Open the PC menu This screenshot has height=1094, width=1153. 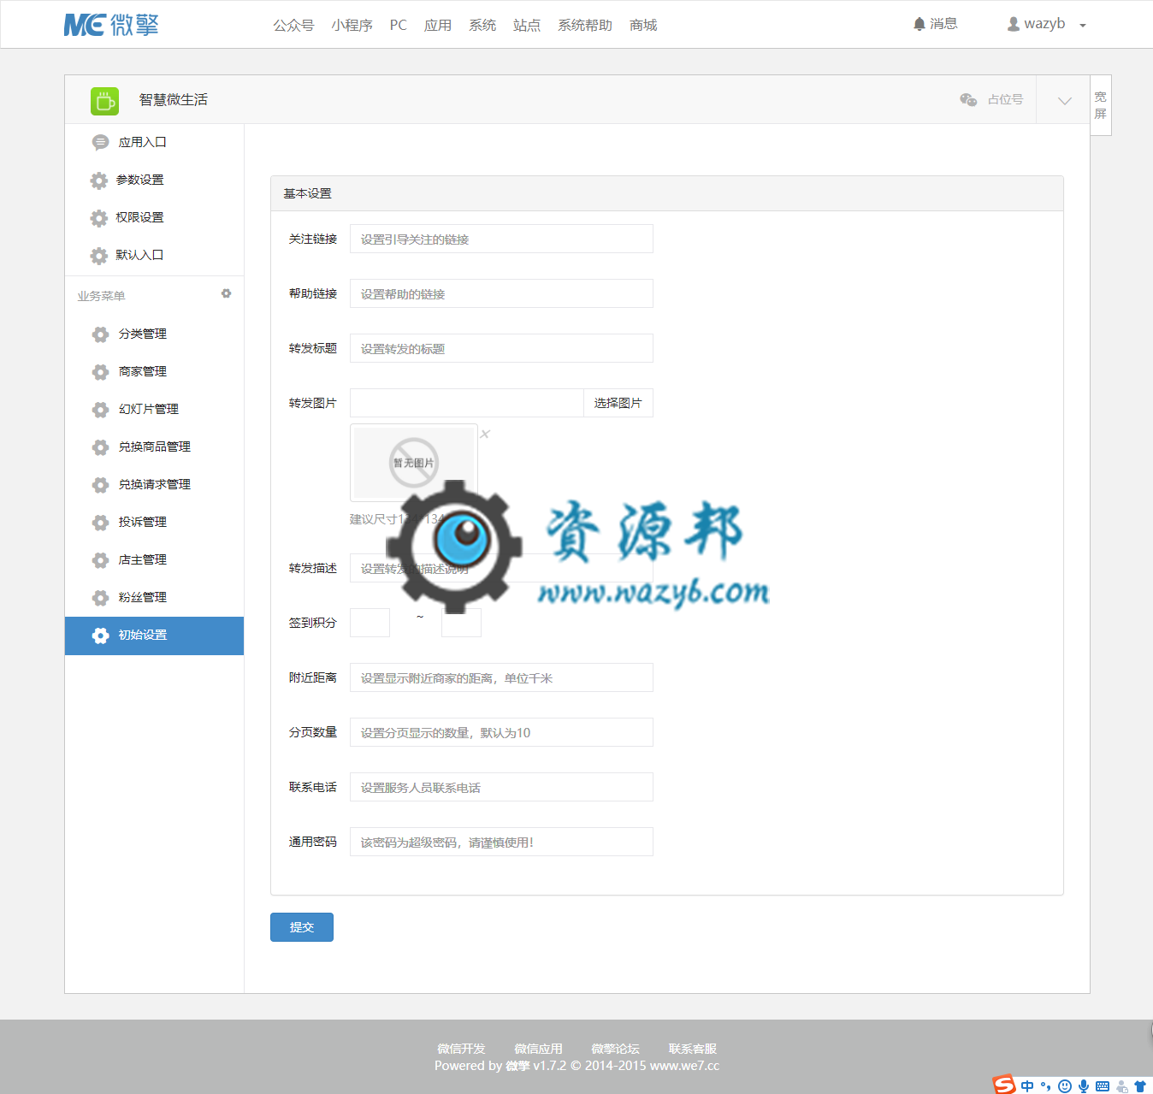399,26
